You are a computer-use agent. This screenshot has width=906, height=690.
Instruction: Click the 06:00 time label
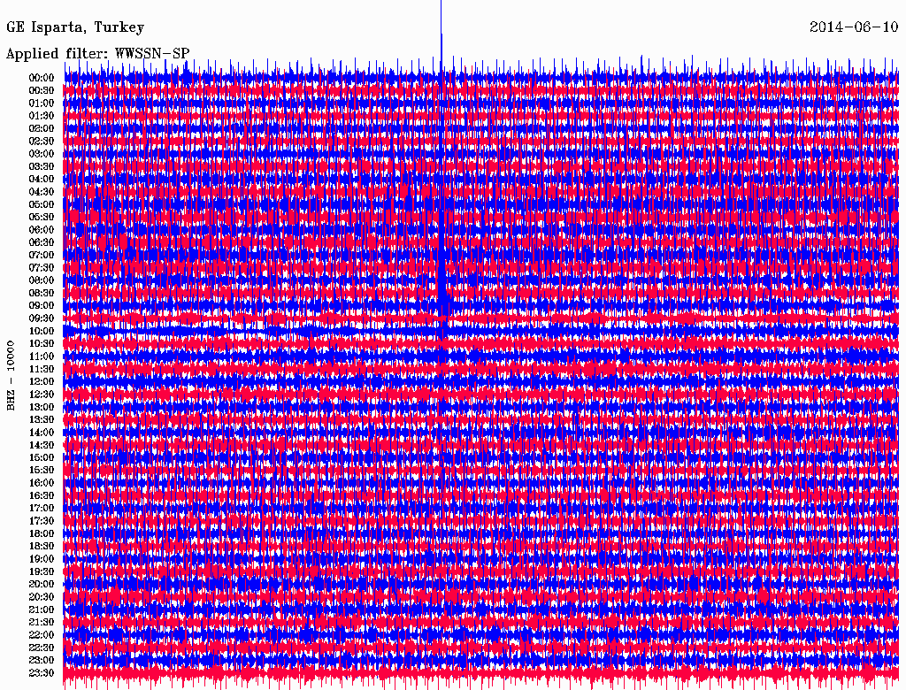click(42, 230)
